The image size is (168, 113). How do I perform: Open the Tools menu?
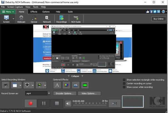point(36,7)
